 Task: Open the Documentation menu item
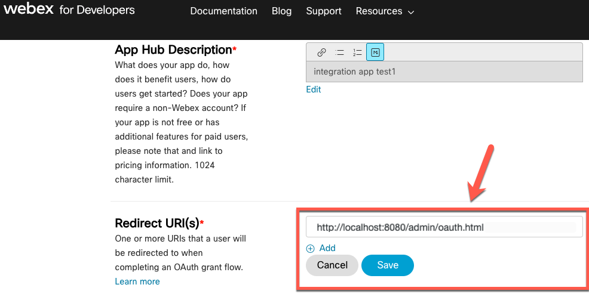tap(223, 11)
